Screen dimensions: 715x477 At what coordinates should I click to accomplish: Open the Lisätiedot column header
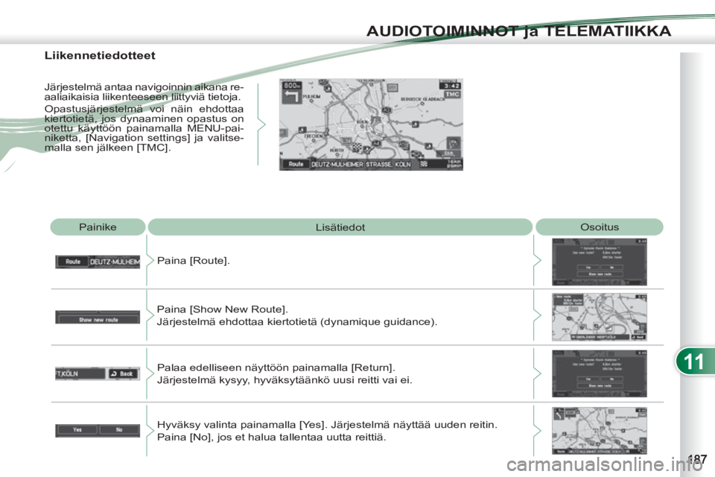click(x=340, y=227)
